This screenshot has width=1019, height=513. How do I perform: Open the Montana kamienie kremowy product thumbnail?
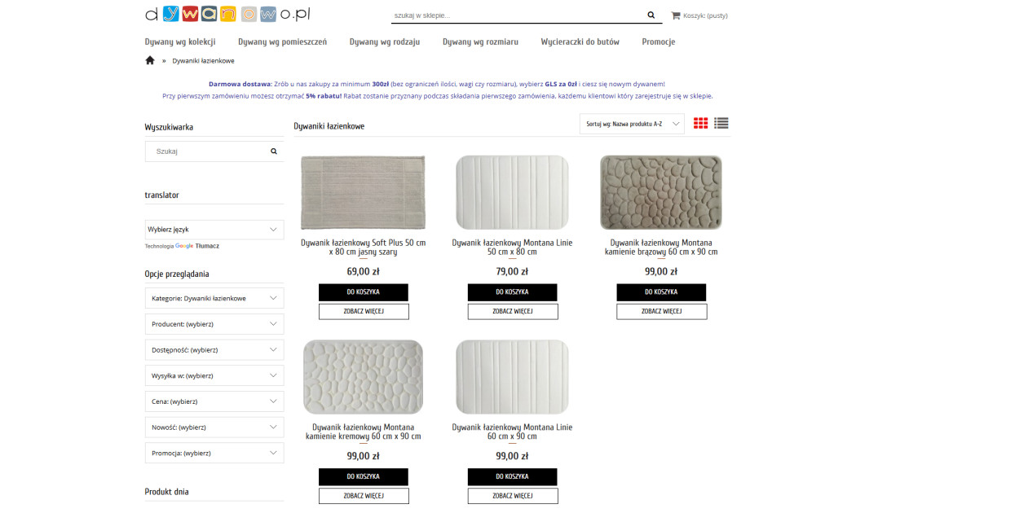tap(364, 377)
